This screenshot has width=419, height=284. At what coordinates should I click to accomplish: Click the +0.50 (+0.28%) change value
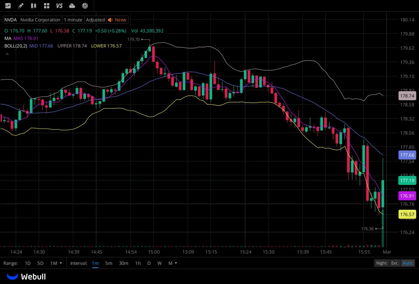[111, 31]
